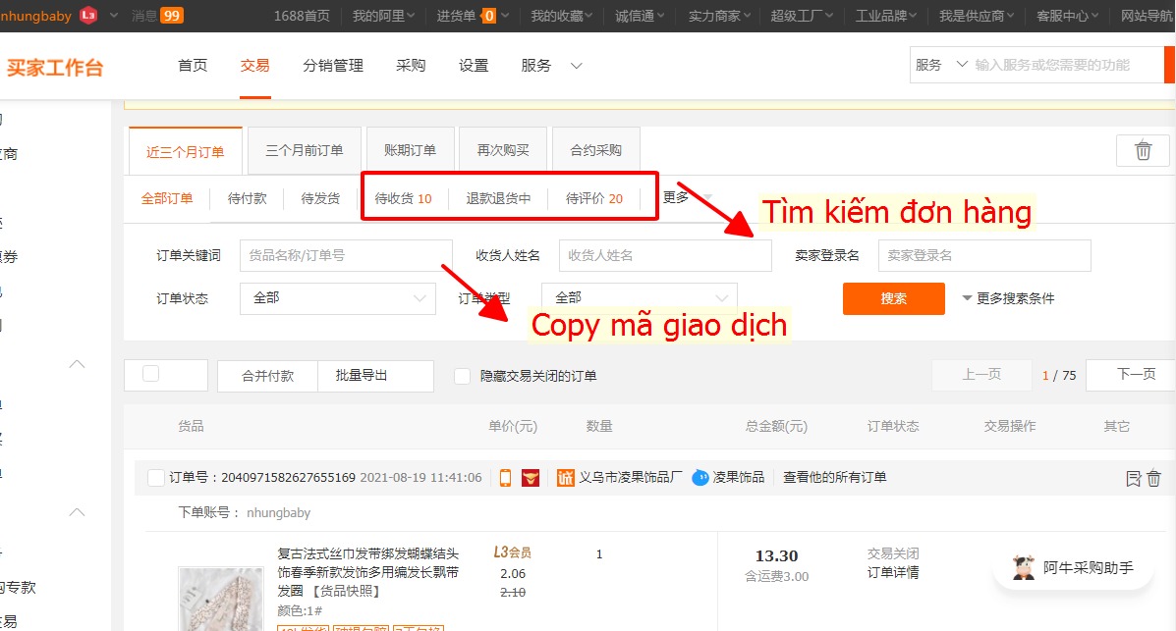Screen dimensions: 1176x631
Task: Click the trash bin icon beside order tabs
Action: coord(1143,150)
